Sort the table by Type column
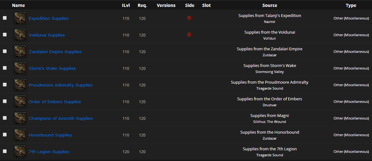Screen dimensions: 372x161 [351, 5]
